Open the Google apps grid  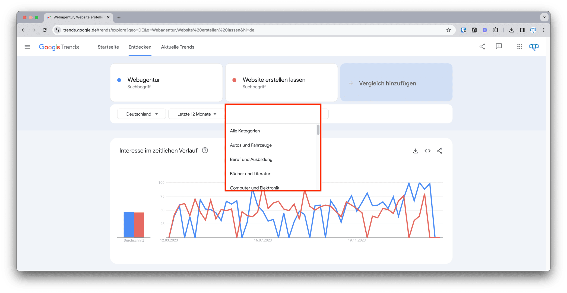520,47
